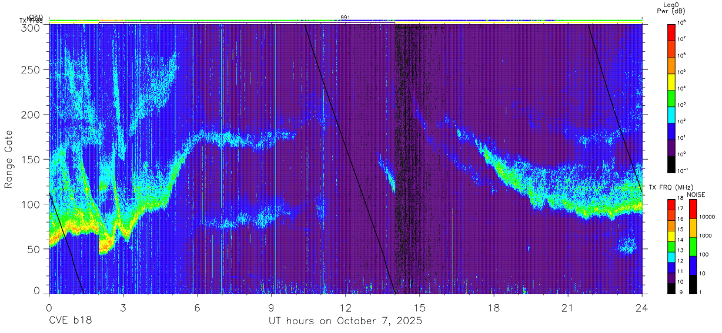Pick the green 13-14 MHz segment of TX FRQ bar
The image size is (722, 333).
tap(672, 247)
